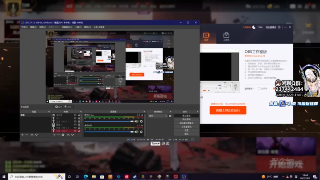Open 桌面音频 audio settings gear
Screen dimensions: 320x180
point(141,132)
